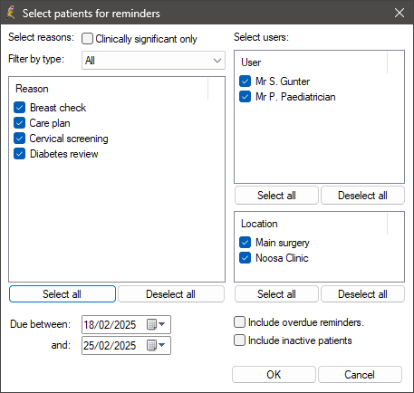Uncheck user Mr S. Gunter
The image size is (414, 393).
point(245,81)
